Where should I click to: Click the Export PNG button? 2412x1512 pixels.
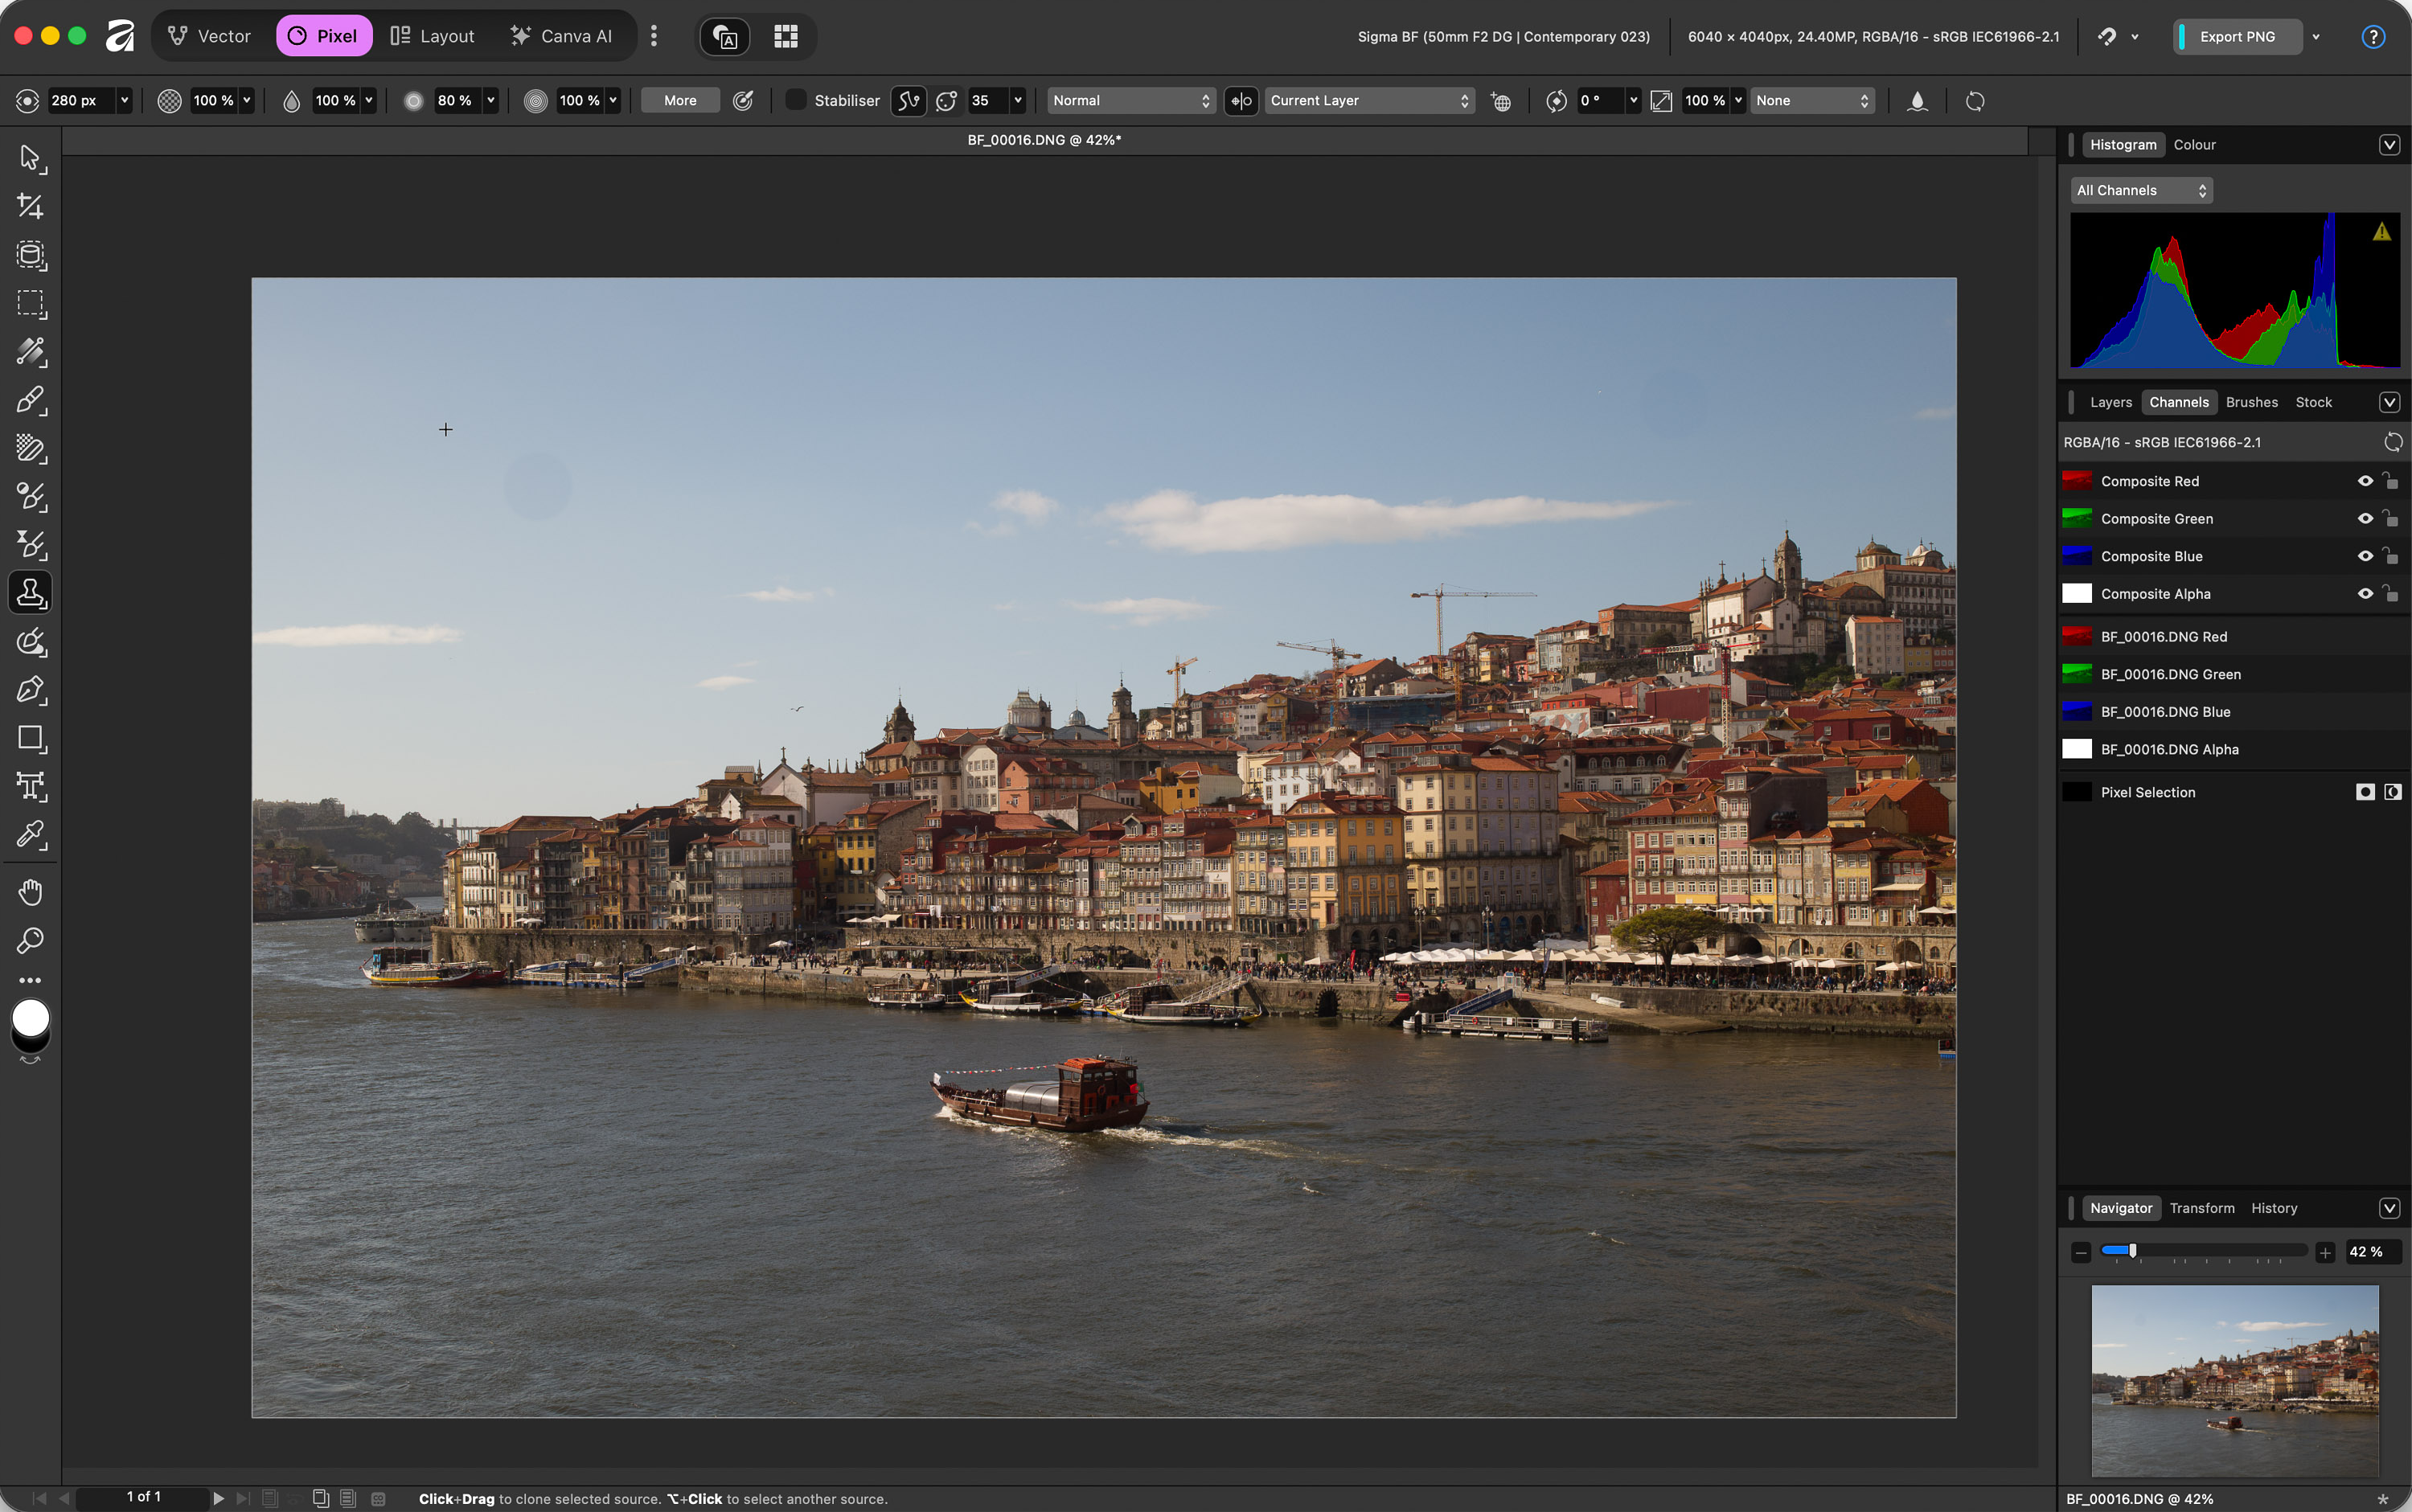coord(2237,37)
